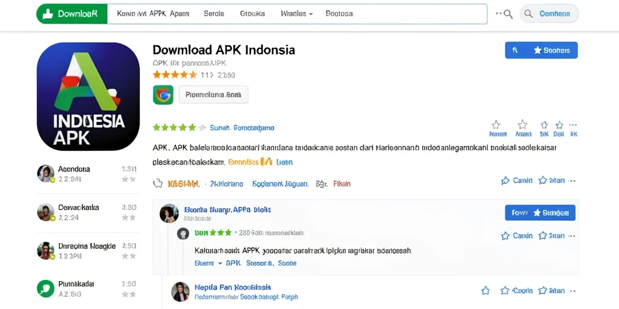Click the Download APK Indonsia title
The width and height of the screenshot is (619, 309).
click(x=224, y=50)
